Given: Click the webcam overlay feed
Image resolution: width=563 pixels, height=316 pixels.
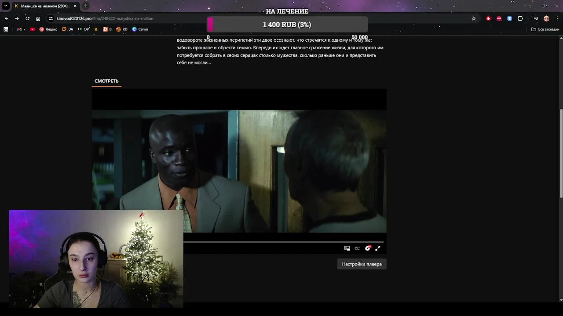Looking at the screenshot, I should pyautogui.click(x=96, y=259).
